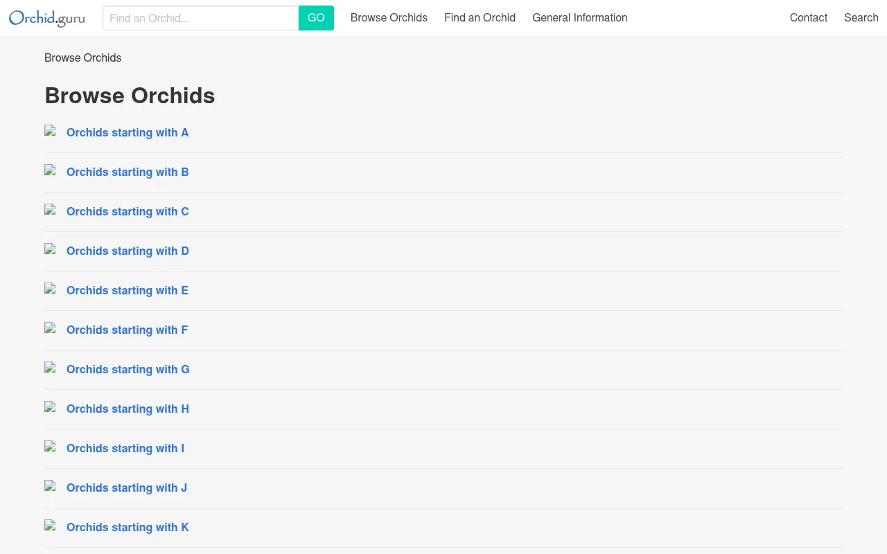Click the image icon beside letter K
The image size is (887, 554).
50,526
